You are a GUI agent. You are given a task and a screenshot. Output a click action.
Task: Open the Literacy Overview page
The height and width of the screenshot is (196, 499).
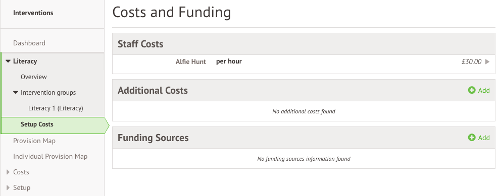click(x=34, y=77)
